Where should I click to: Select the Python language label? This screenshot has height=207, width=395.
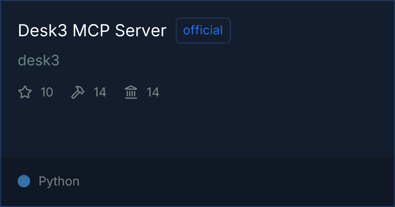59,181
